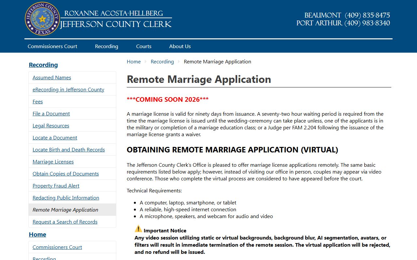Click the Important Notice bold label
The width and height of the screenshot is (417, 260).
165,230
